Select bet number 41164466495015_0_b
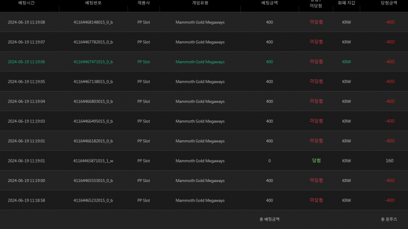 click(x=93, y=121)
